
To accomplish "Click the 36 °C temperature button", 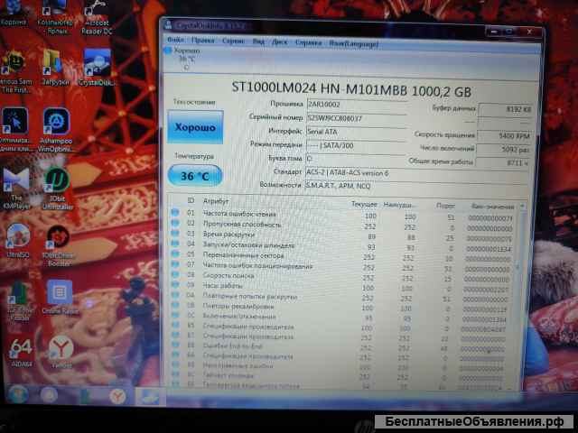I will pyautogui.click(x=194, y=176).
